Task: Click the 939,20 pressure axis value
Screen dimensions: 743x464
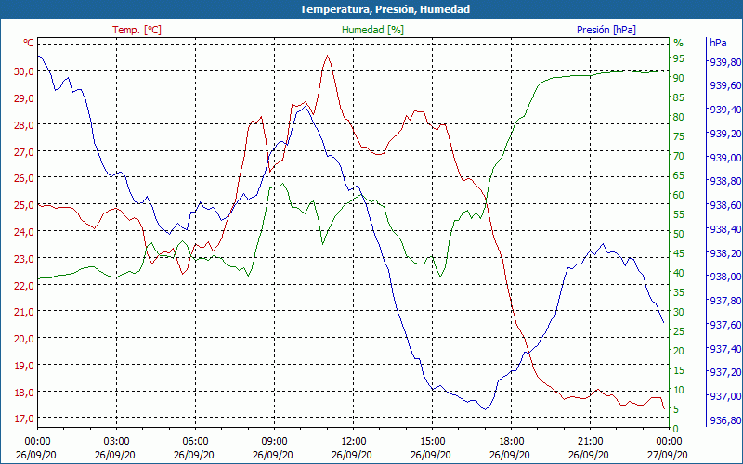Action: click(x=725, y=134)
